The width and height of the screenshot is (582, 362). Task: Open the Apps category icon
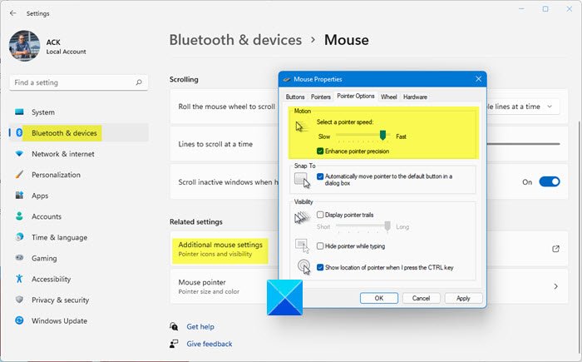(19, 196)
